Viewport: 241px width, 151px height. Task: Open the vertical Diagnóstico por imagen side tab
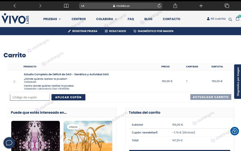tap(238, 82)
